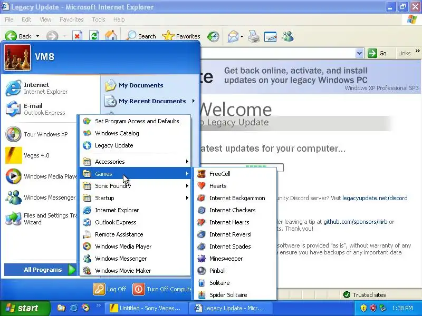
Task: Expand the Games folder entry
Action: coord(135,174)
